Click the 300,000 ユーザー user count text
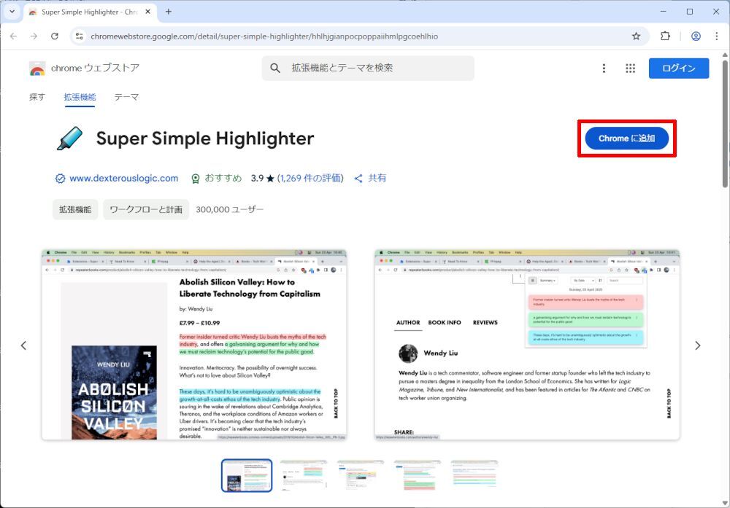This screenshot has width=730, height=508. (x=229, y=210)
